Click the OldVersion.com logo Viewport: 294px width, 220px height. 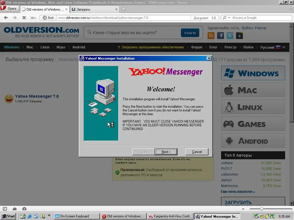(x=41, y=32)
